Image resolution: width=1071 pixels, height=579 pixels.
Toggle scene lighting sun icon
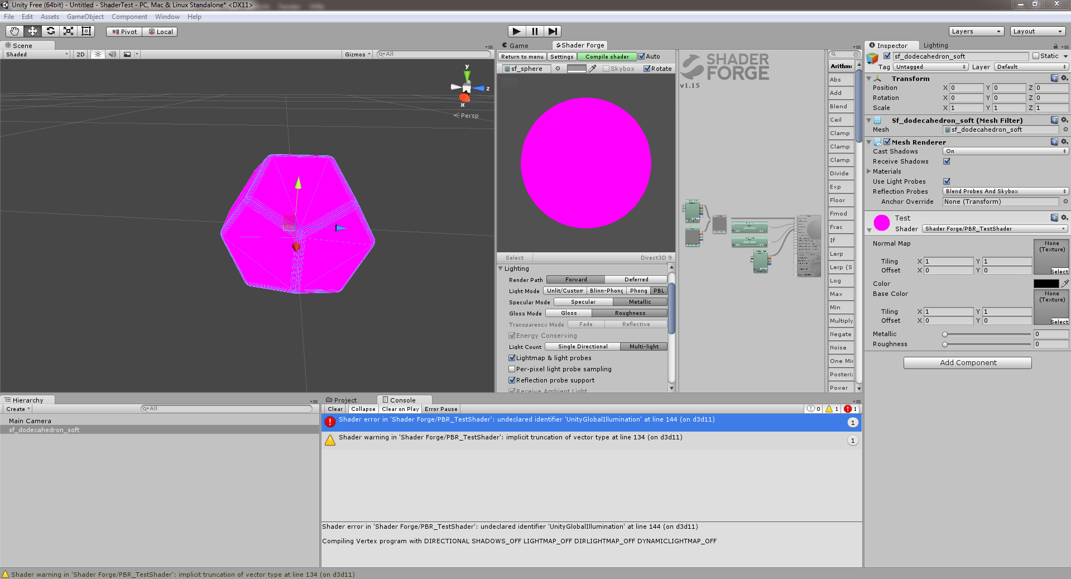click(x=98, y=54)
